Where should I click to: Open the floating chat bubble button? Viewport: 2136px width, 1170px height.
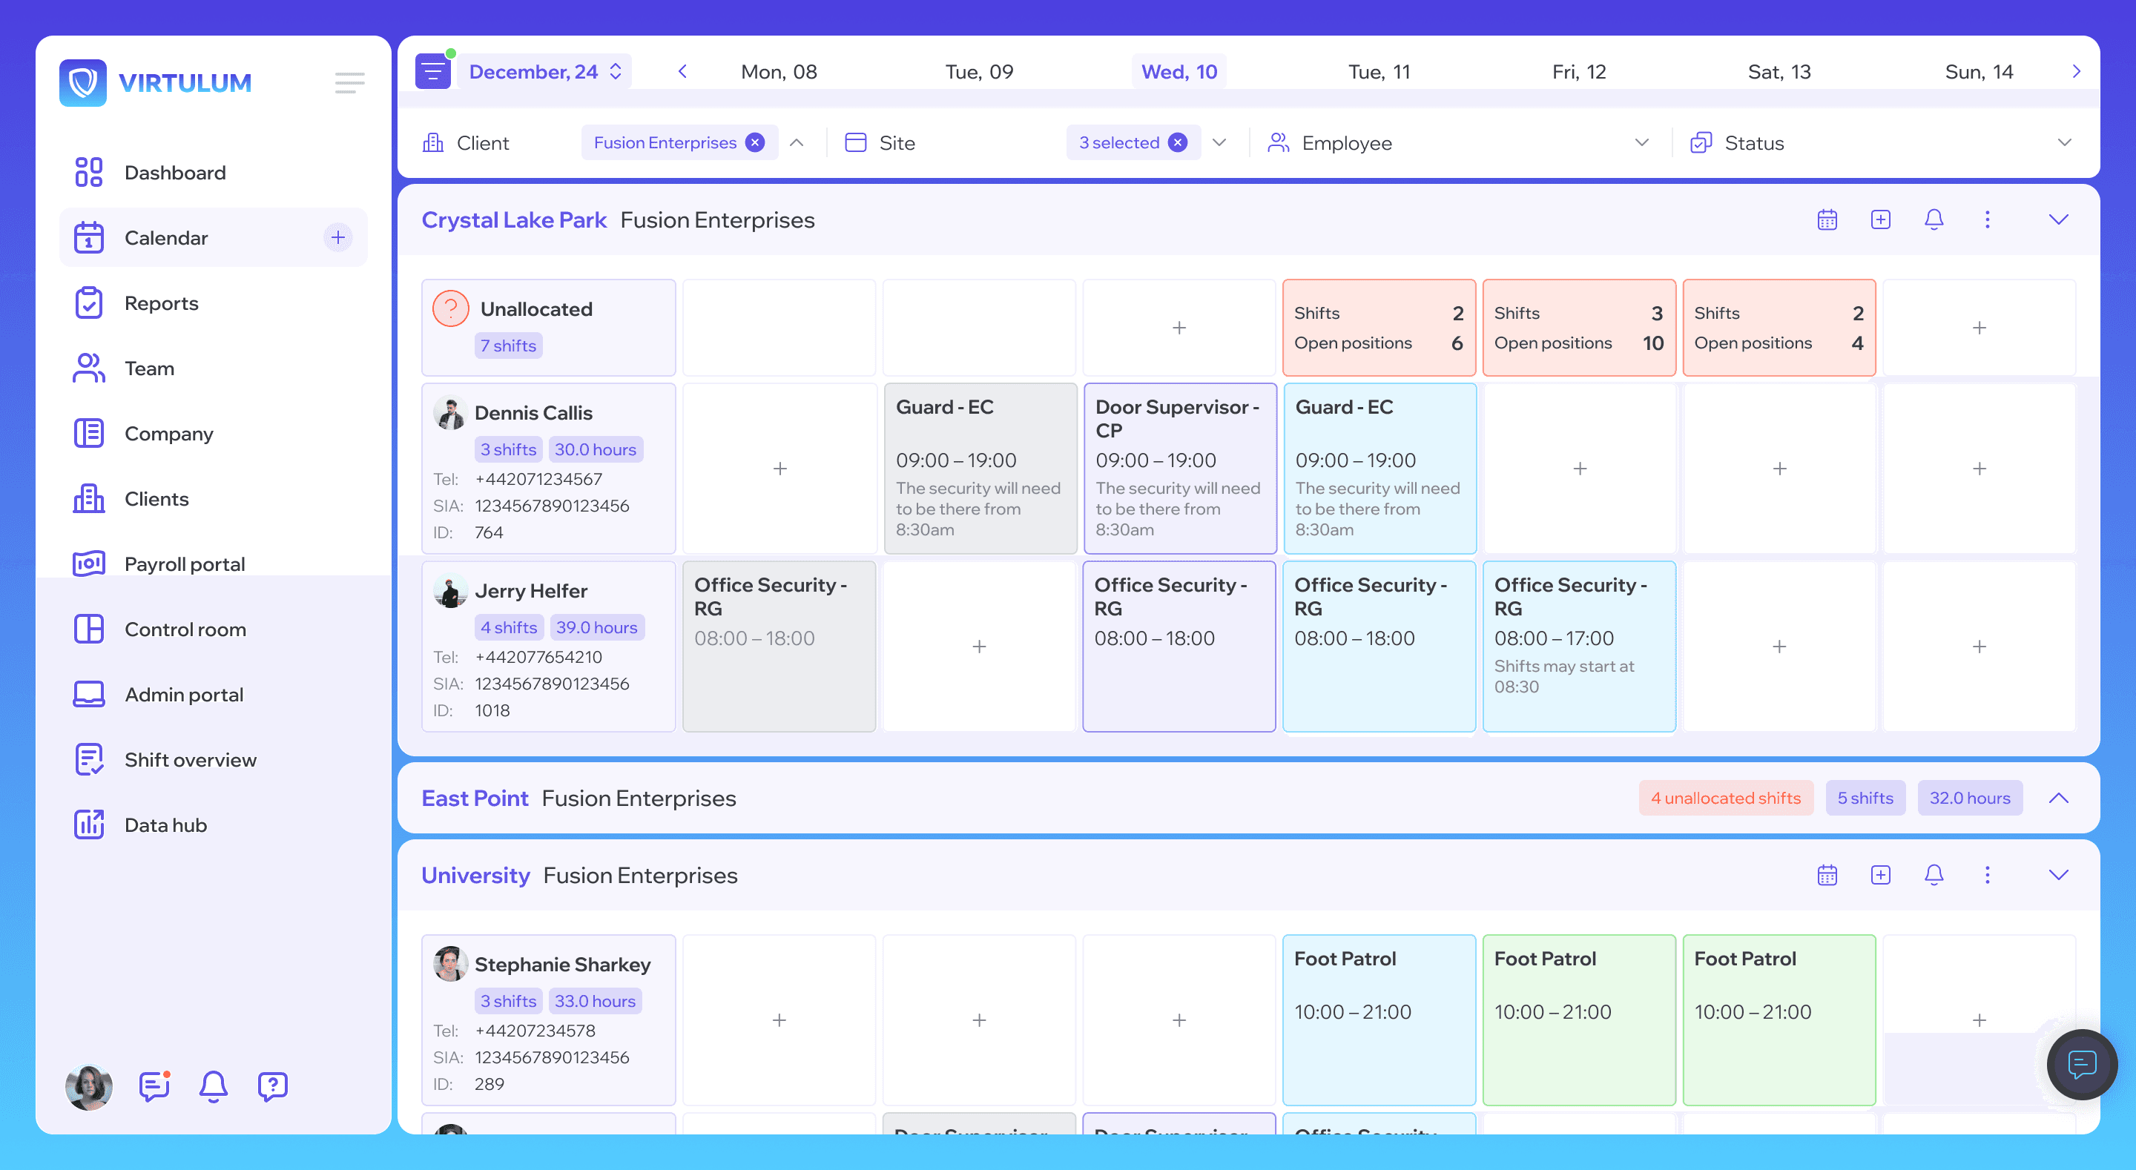coord(2081,1064)
